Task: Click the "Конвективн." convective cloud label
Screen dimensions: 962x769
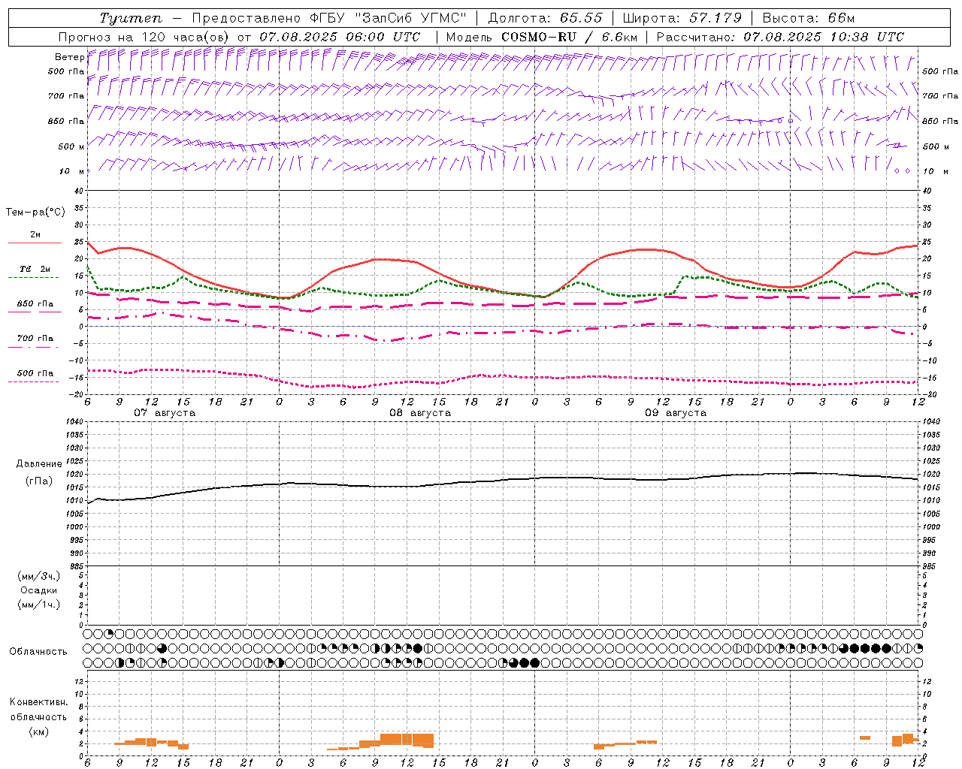Action: click(39, 702)
